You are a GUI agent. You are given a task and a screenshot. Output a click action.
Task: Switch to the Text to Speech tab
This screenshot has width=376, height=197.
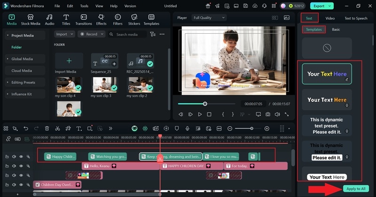356,18
